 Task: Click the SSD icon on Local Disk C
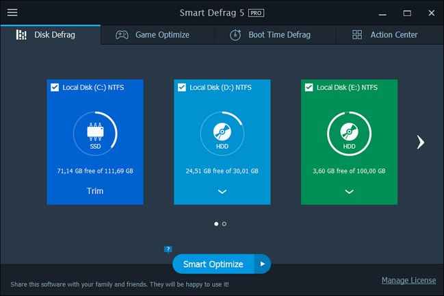point(95,134)
